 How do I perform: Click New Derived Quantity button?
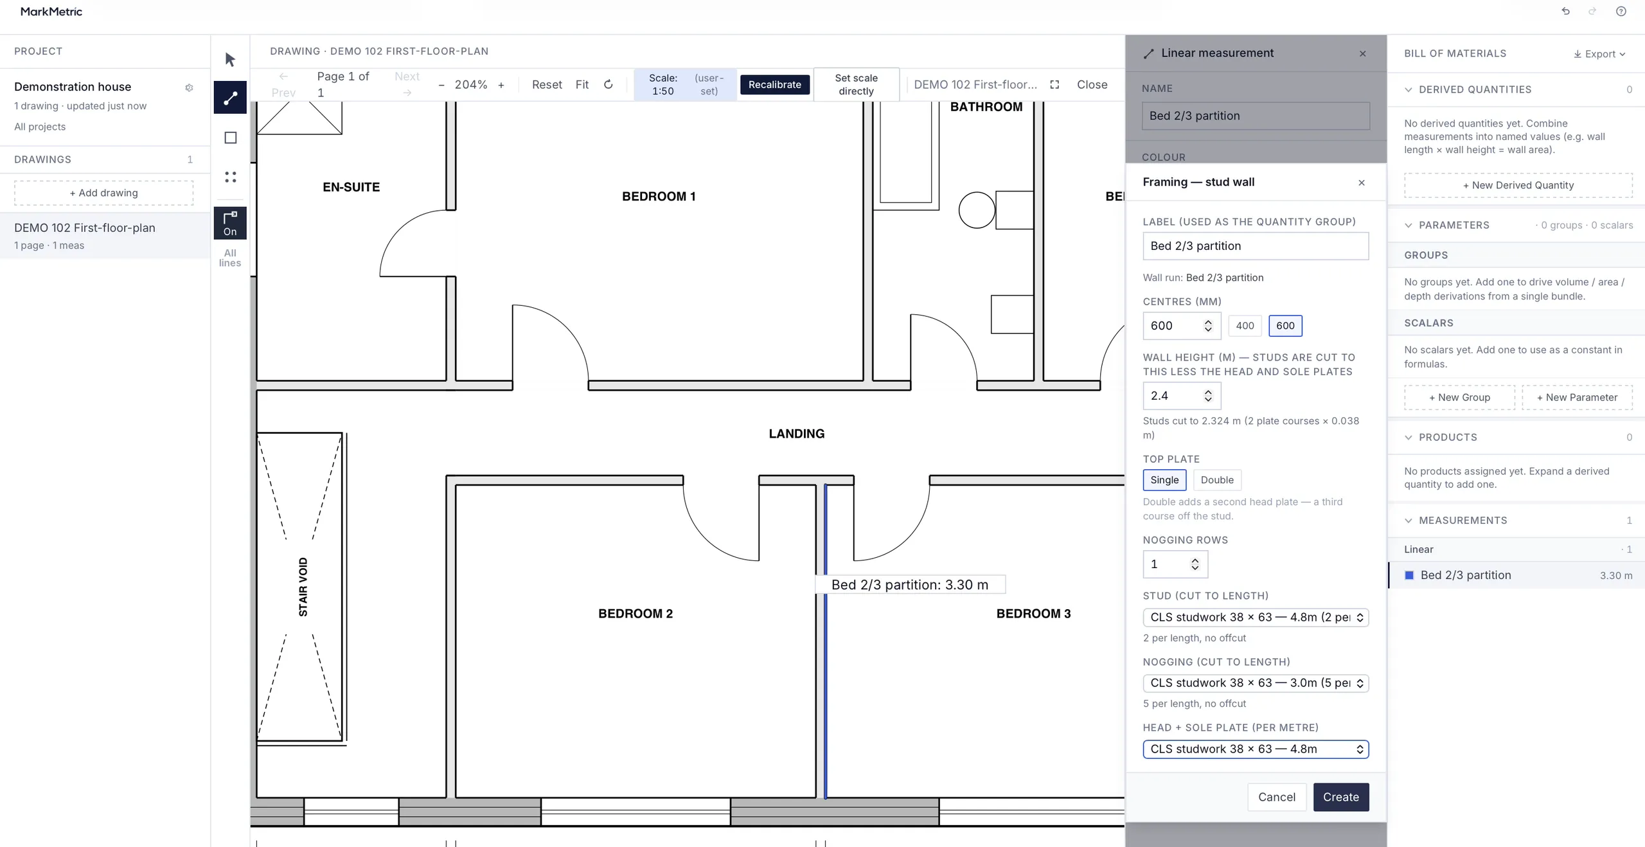click(1518, 185)
